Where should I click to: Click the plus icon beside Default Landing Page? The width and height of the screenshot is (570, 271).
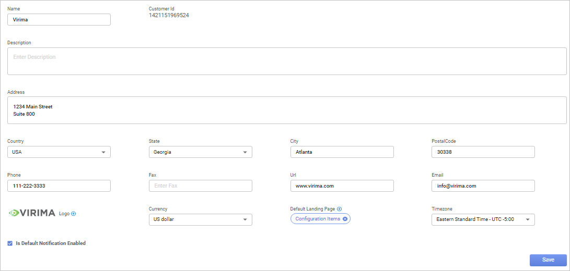coord(340,209)
